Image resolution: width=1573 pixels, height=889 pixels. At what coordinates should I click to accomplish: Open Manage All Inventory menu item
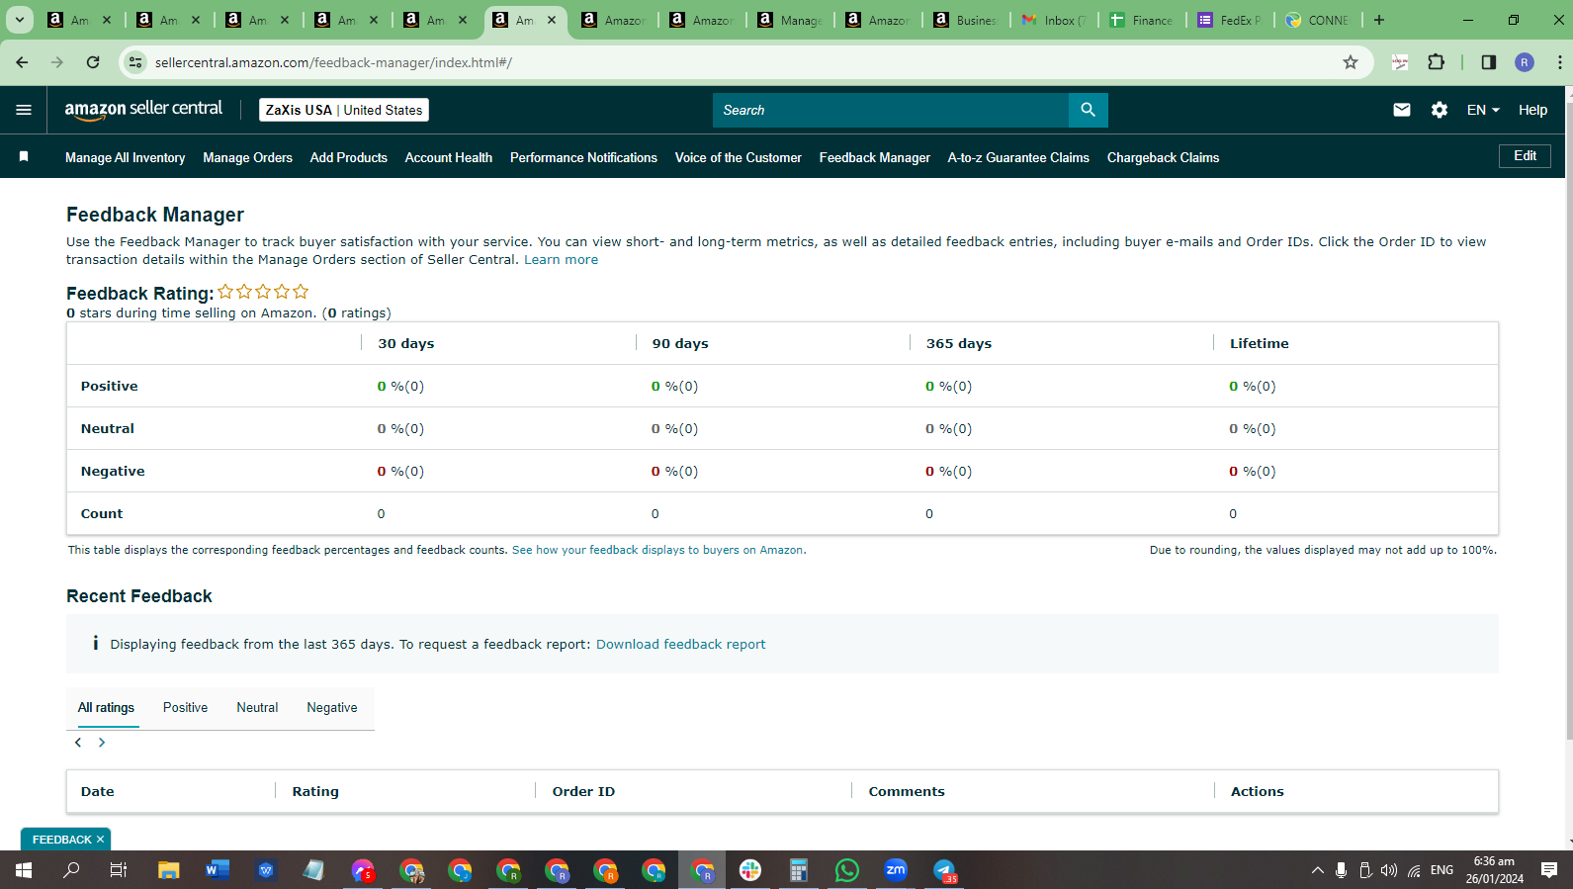point(125,157)
